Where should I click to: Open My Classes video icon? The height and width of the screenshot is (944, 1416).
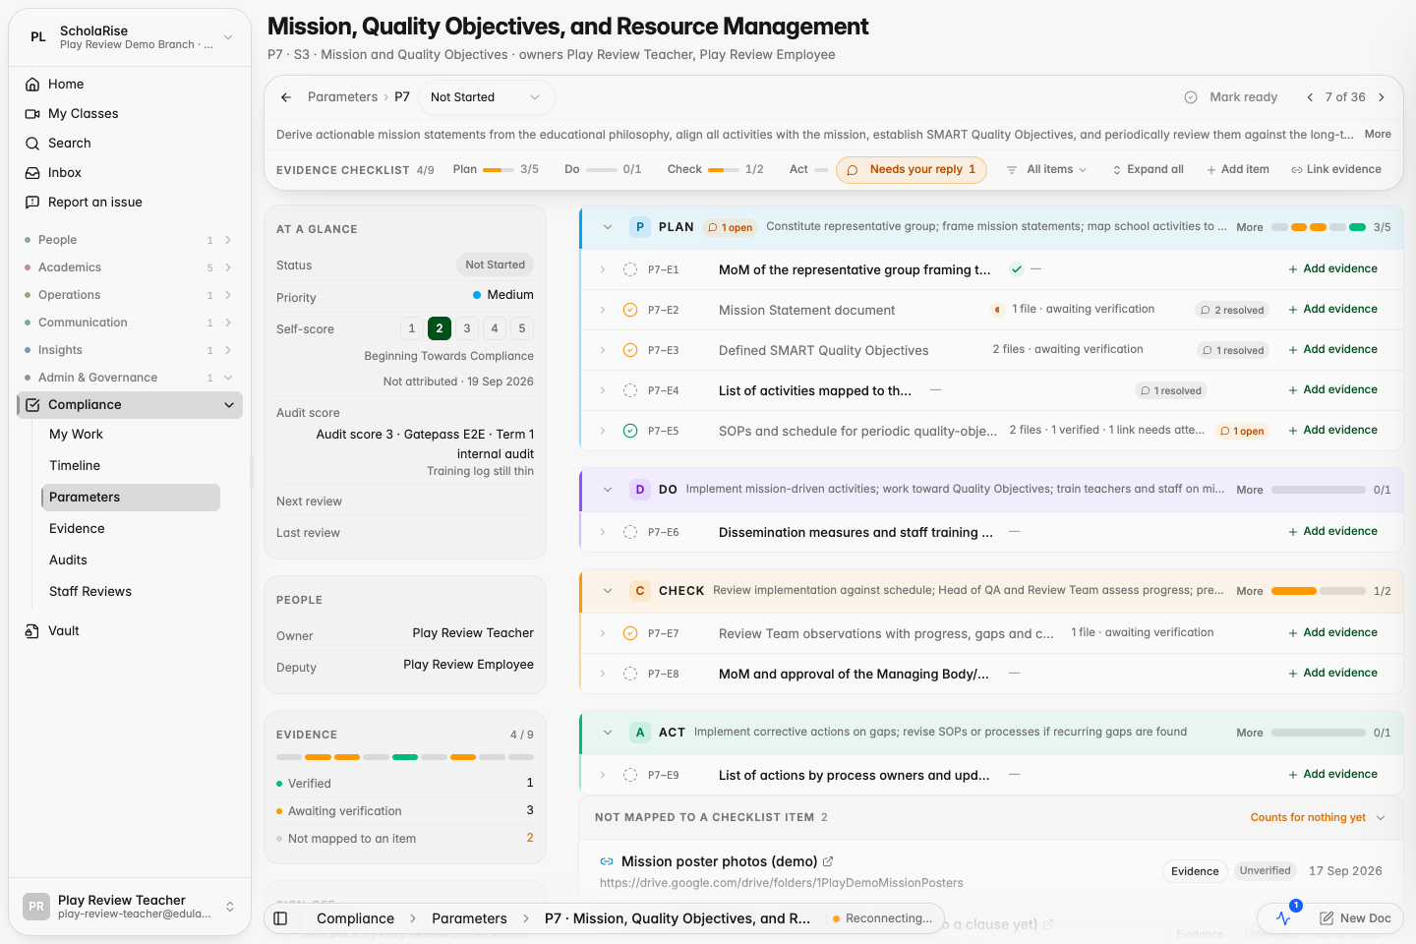coord(32,114)
